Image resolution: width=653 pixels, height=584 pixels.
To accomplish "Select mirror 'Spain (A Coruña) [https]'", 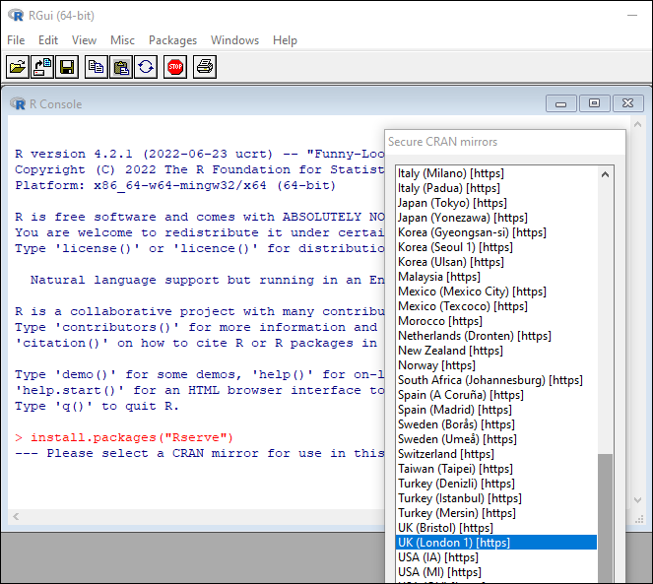I will (496, 395).
